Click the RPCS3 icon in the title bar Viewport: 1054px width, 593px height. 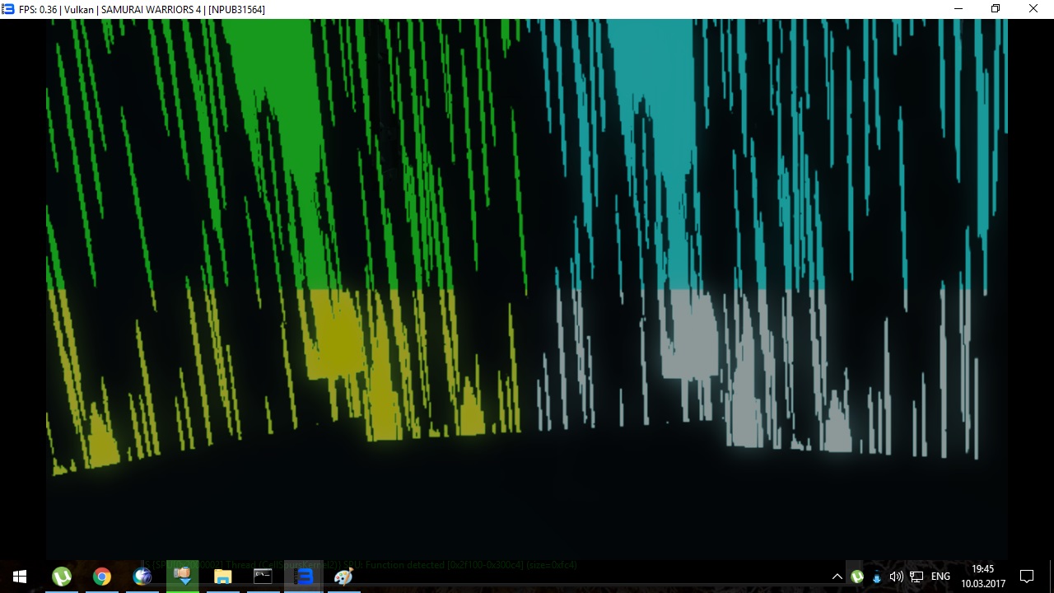8,9
